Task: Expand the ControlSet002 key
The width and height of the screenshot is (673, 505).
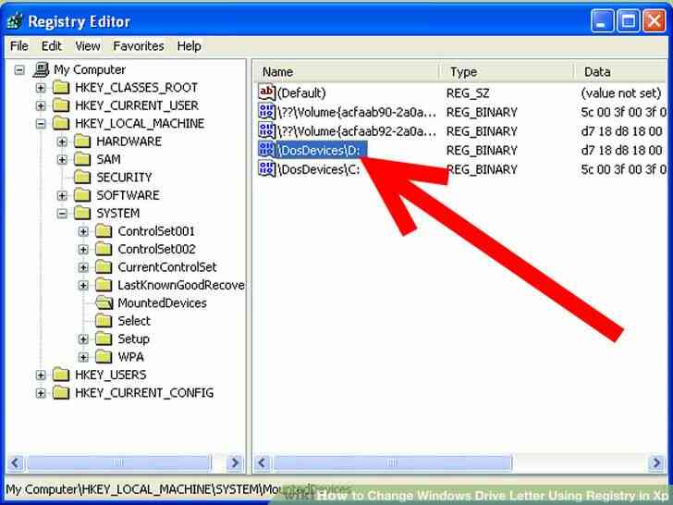Action: 84,250
